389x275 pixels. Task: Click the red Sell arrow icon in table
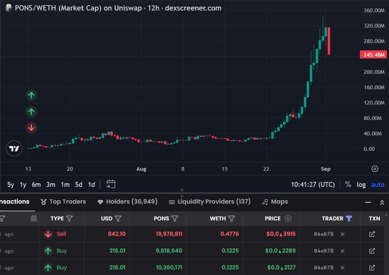click(48, 234)
